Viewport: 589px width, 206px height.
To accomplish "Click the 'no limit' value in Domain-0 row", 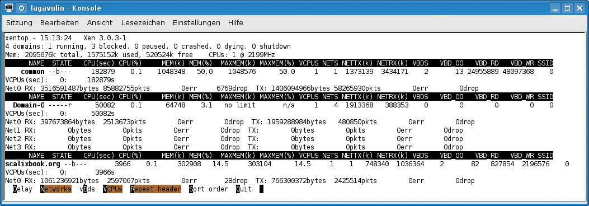I will [x=240, y=105].
